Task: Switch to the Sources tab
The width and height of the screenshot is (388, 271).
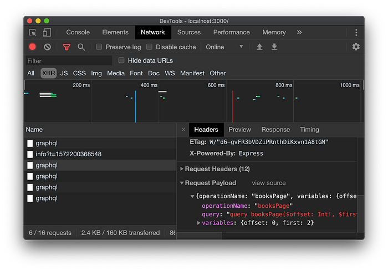Action: 189,33
